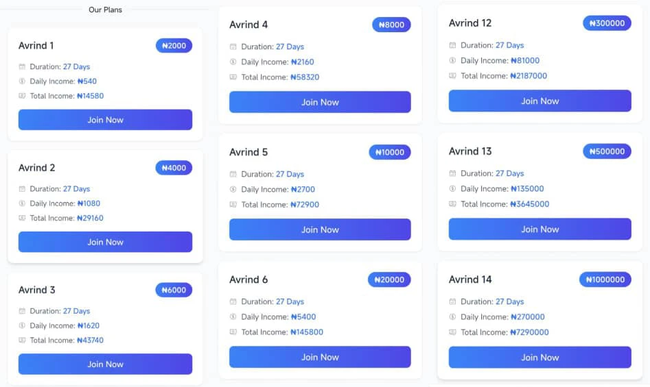Click the banknote icon beside Avrind 3 total income
The height and width of the screenshot is (387, 650).
click(22, 340)
